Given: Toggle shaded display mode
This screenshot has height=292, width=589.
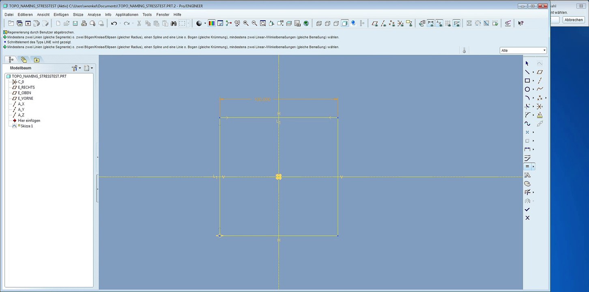Looking at the screenshot, I should [x=344, y=24].
